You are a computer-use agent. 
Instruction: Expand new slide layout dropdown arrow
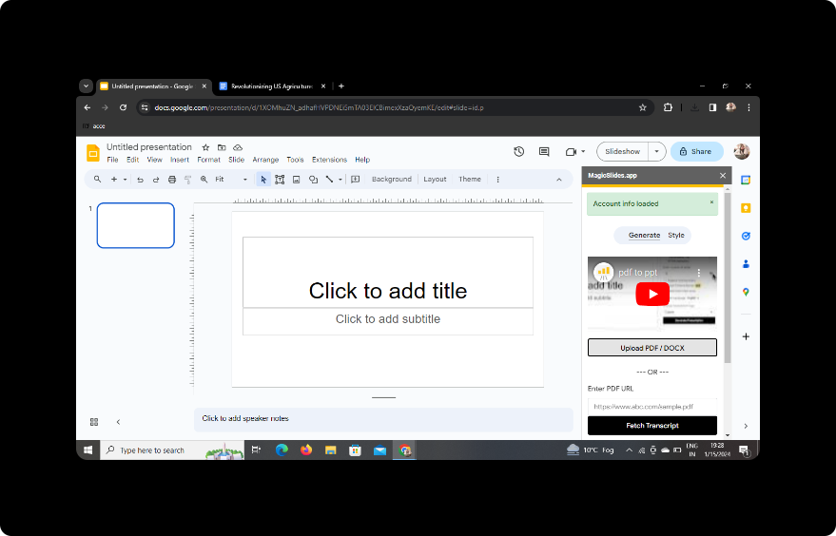click(126, 180)
